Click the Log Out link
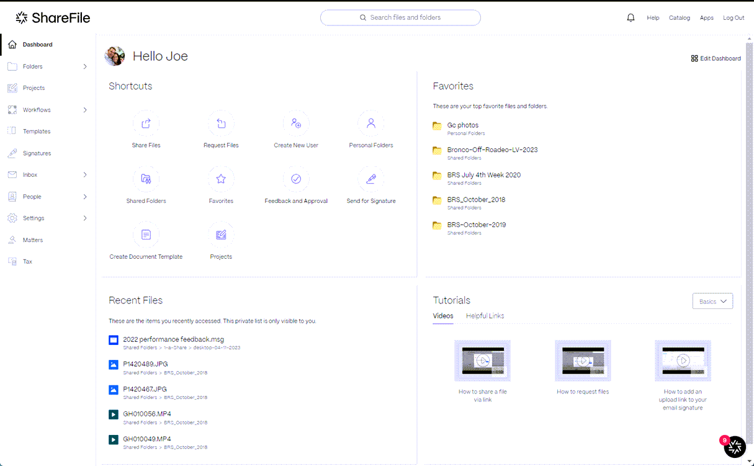 click(x=733, y=18)
